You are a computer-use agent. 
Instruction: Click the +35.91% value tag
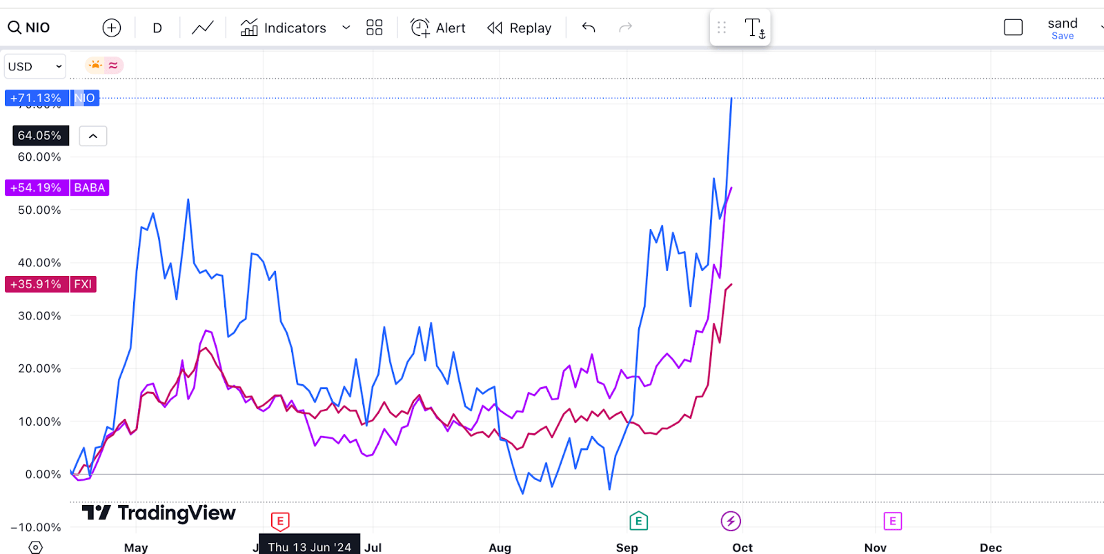37,284
